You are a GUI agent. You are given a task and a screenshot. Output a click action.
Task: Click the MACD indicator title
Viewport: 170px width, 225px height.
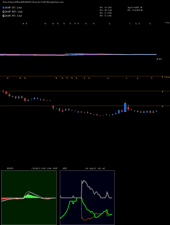[10, 168]
